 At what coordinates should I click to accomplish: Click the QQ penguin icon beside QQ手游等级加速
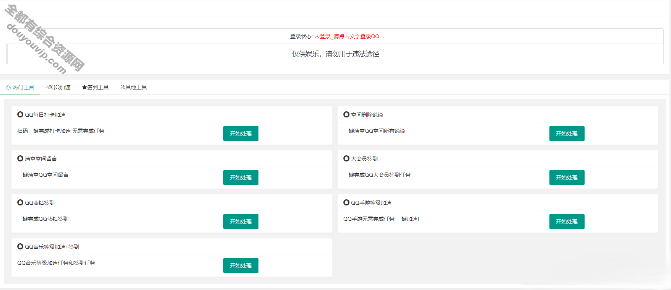point(346,202)
